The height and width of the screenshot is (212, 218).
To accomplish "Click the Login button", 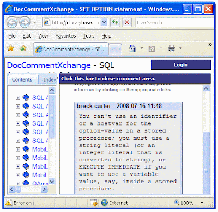I will click(x=181, y=65).
